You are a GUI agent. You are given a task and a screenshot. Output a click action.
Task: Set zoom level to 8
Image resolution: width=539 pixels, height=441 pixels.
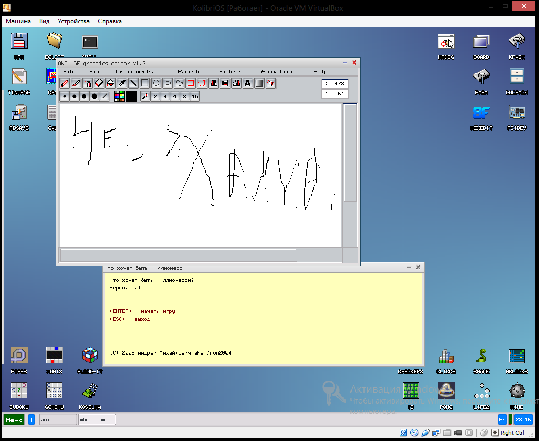tap(185, 96)
